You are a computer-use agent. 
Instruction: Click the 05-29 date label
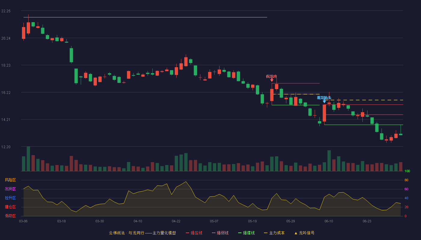point(290,221)
